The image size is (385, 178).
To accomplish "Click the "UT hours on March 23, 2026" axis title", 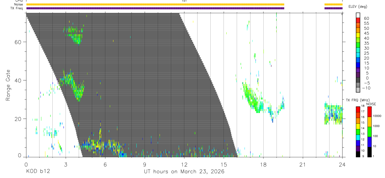I will coord(184,172).
